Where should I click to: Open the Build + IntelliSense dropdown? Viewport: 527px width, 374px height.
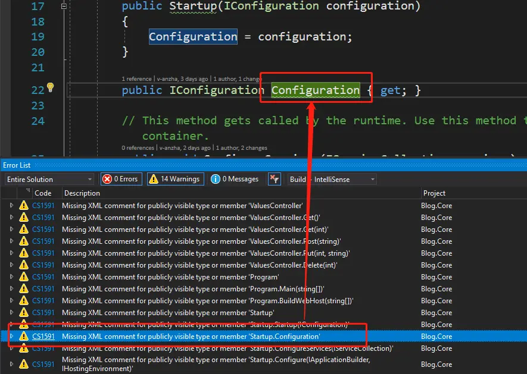coord(332,180)
